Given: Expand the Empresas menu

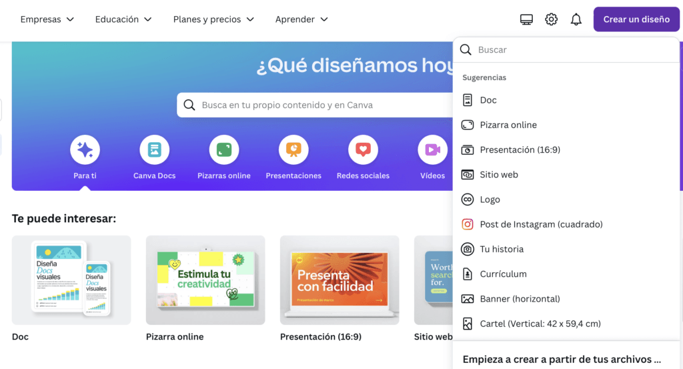Looking at the screenshot, I should point(47,19).
